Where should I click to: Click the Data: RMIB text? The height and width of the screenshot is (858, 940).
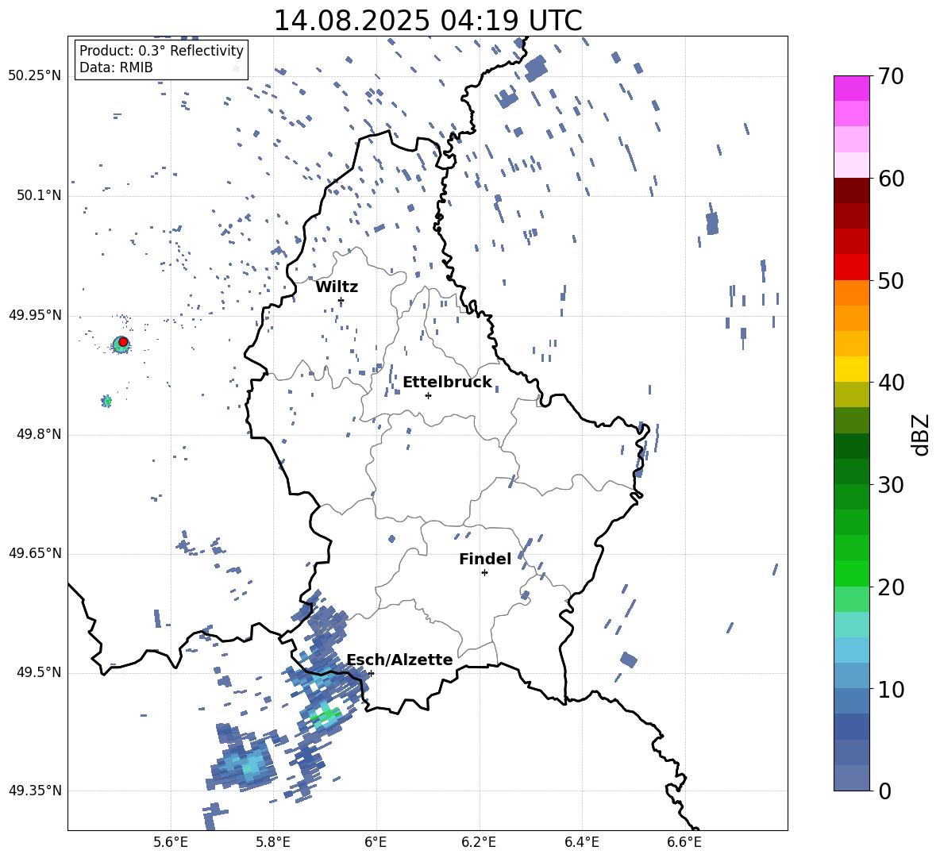click(x=116, y=67)
